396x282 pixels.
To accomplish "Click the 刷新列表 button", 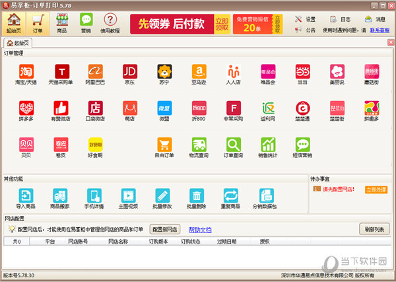I will pos(374,229).
